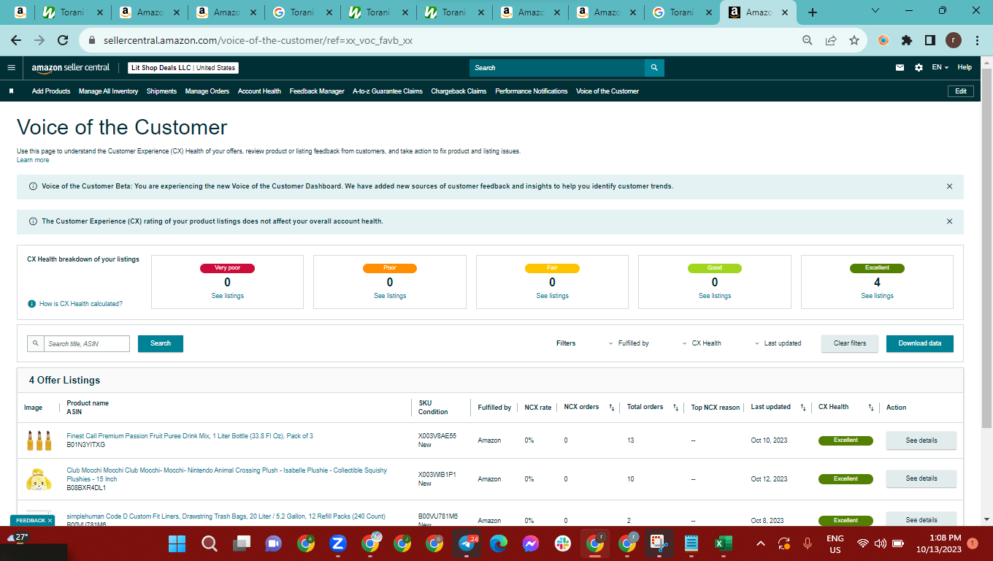Open a new browser tab with the plus icon
Image resolution: width=993 pixels, height=561 pixels.
(813, 12)
